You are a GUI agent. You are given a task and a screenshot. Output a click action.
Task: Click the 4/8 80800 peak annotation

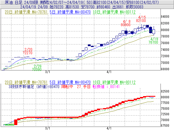(125, 23)
